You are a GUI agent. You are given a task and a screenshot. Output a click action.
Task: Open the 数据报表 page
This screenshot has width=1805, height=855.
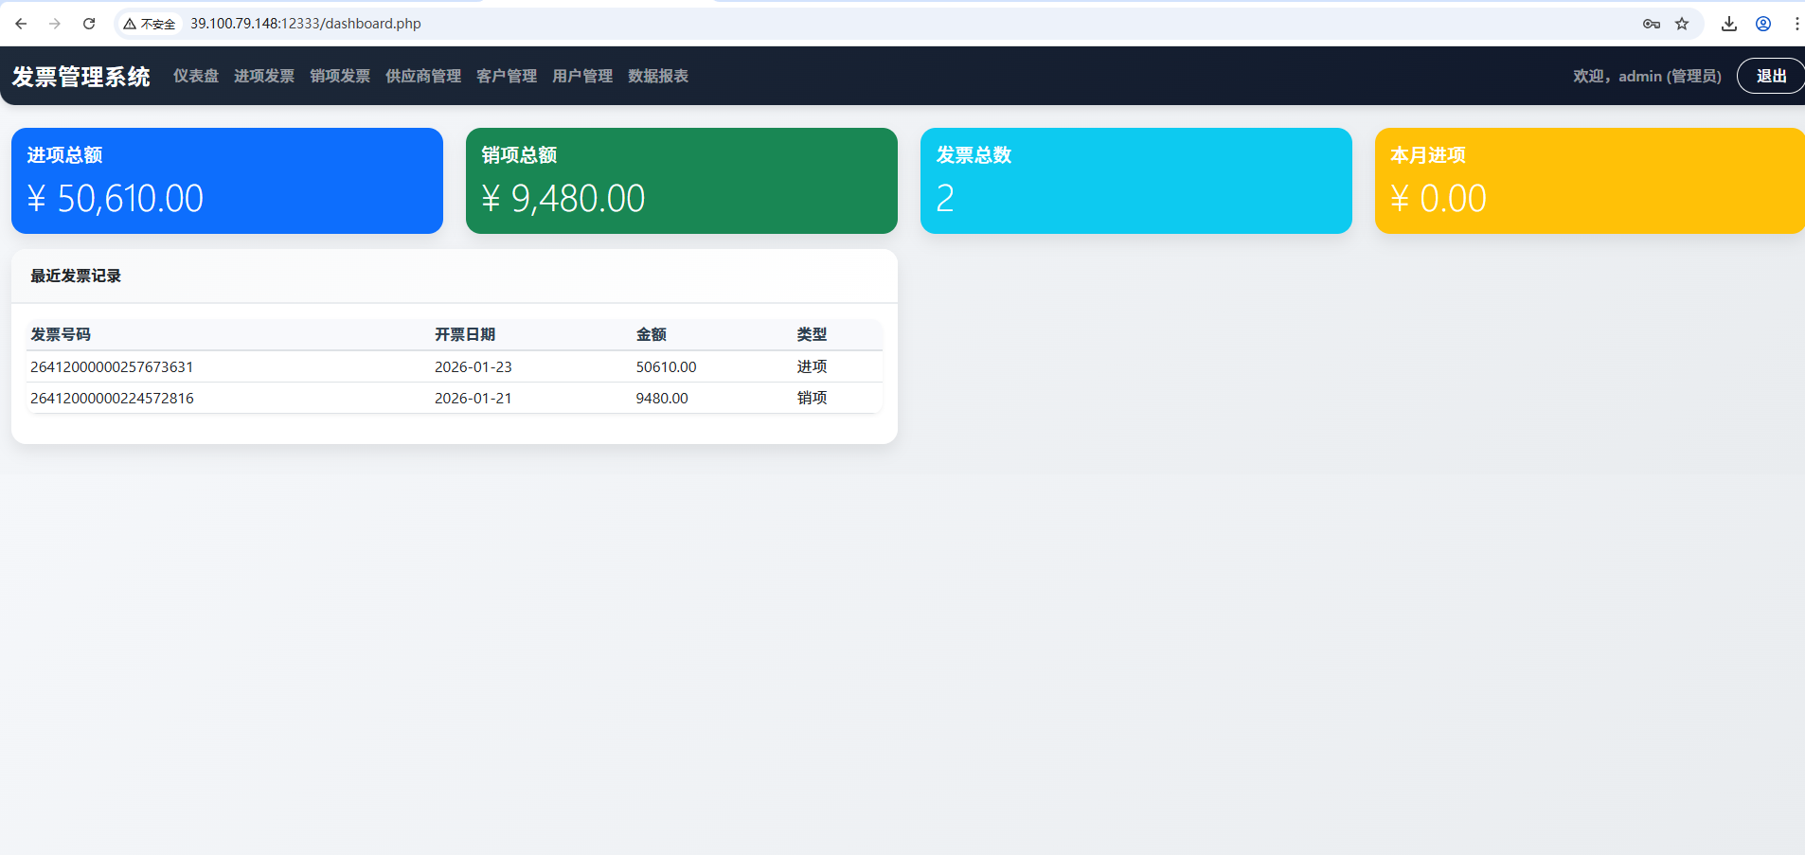click(658, 76)
